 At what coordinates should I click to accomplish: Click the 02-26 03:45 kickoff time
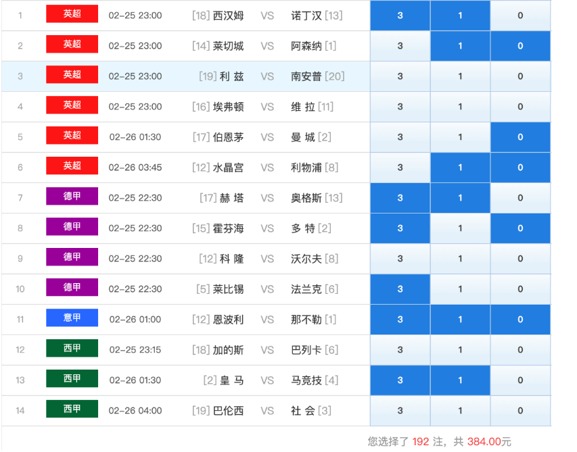tap(135, 168)
